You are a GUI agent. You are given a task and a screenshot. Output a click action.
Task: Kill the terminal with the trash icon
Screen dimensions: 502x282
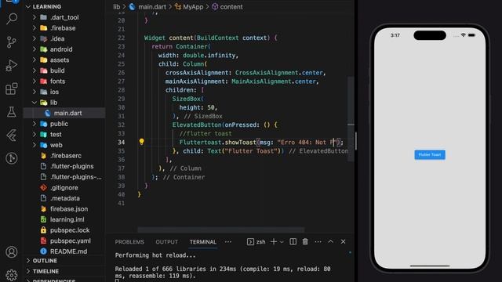pyautogui.click(x=305, y=242)
